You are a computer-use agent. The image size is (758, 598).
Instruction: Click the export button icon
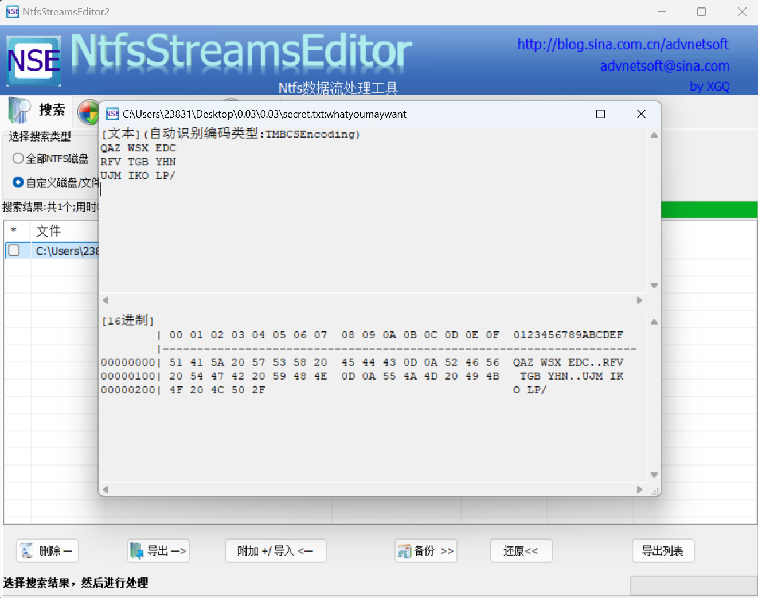coord(136,551)
